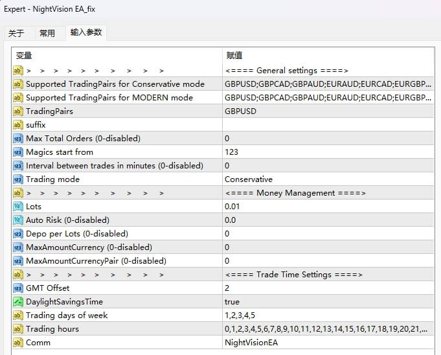Click the boolean icon beside DaylightSavingsTime
This screenshot has height=355, width=441.
pos(18,301)
